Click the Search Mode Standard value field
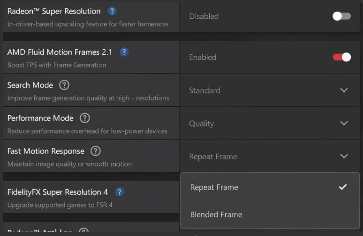The width and height of the screenshot is (363, 236). [205, 90]
